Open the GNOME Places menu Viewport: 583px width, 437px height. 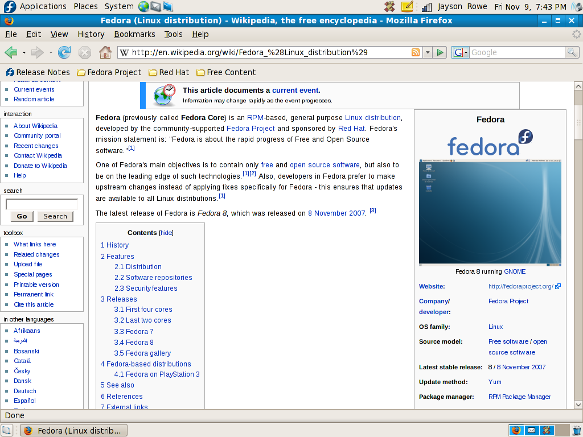(85, 7)
